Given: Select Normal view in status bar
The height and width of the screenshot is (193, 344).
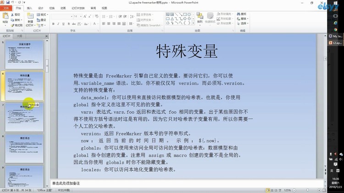Looking at the screenshot, I should pyautogui.click(x=268, y=190).
